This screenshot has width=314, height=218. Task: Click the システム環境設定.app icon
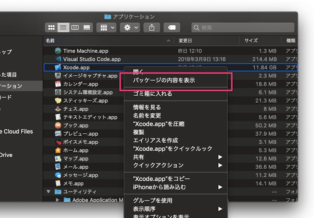click(x=58, y=92)
